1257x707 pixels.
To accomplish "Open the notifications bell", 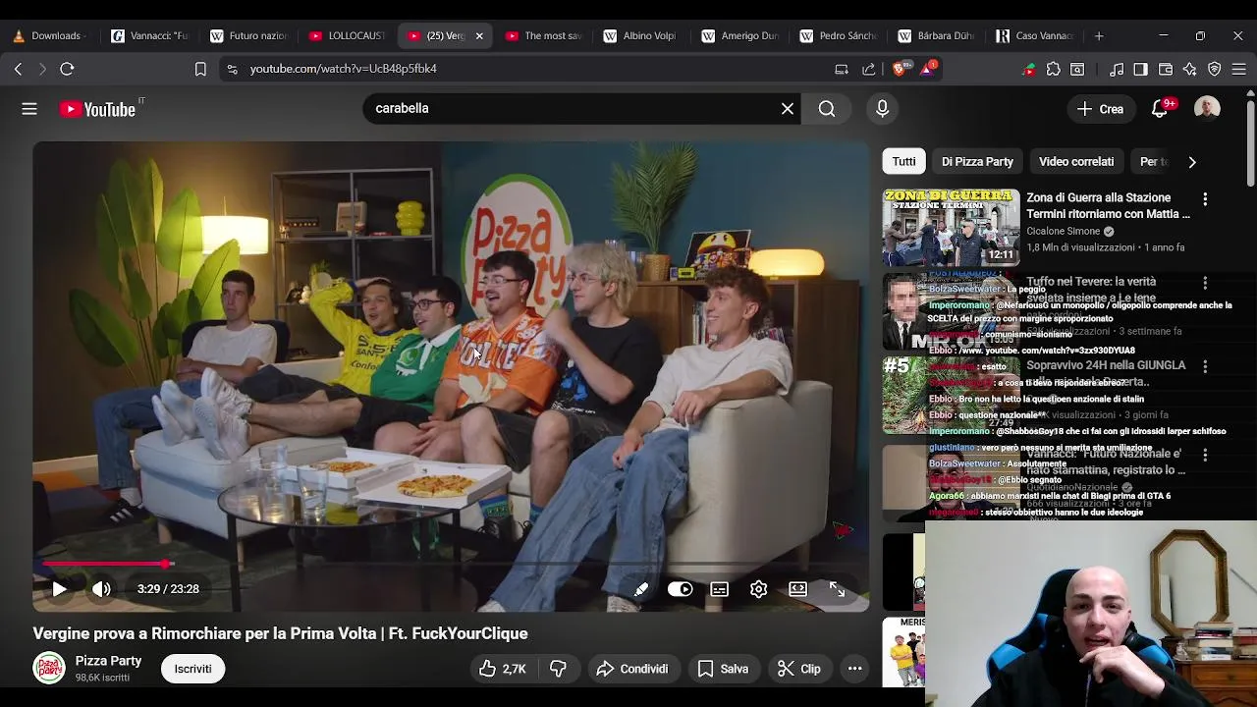I will tap(1160, 109).
